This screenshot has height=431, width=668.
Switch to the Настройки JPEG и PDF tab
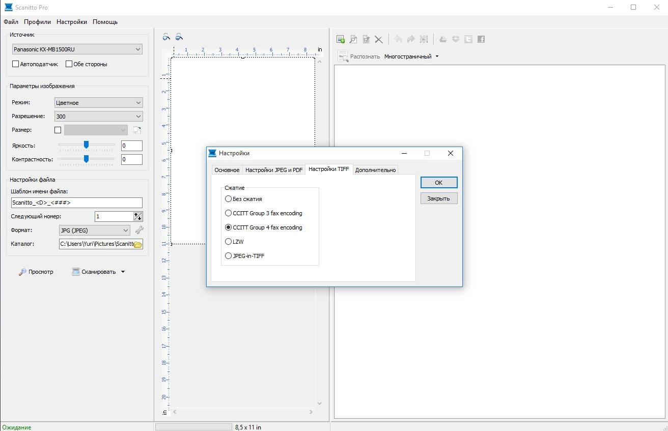click(274, 170)
